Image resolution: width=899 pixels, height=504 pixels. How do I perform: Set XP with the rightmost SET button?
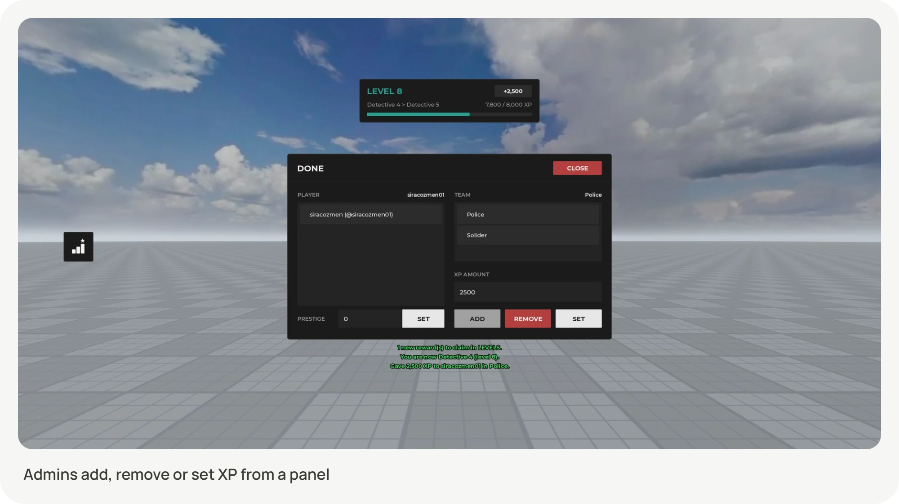(579, 318)
